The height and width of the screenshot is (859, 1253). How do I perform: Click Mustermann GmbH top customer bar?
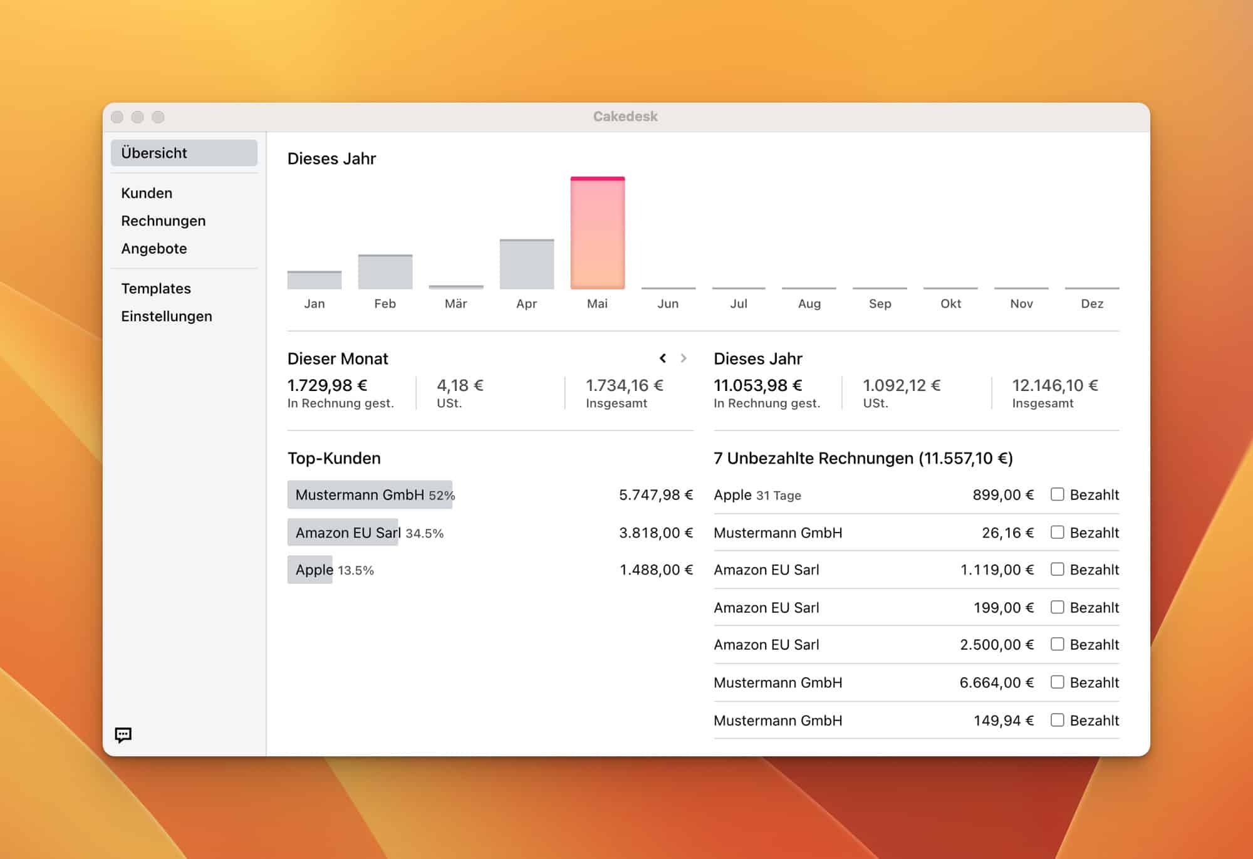point(370,495)
